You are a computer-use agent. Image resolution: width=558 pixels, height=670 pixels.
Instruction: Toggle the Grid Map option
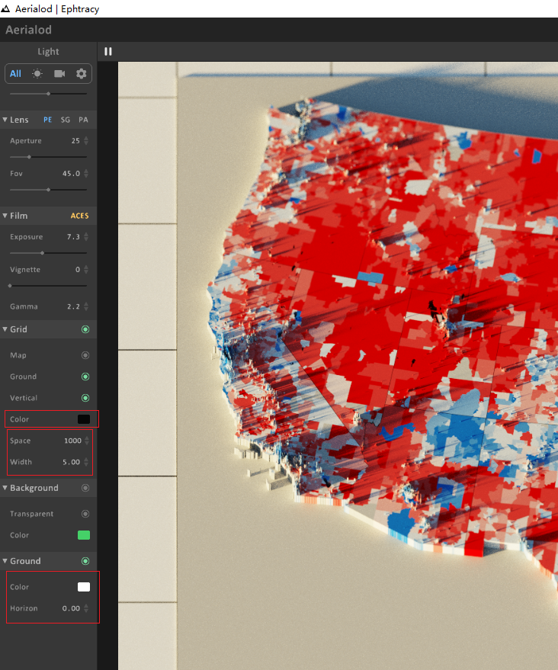pyautogui.click(x=85, y=355)
